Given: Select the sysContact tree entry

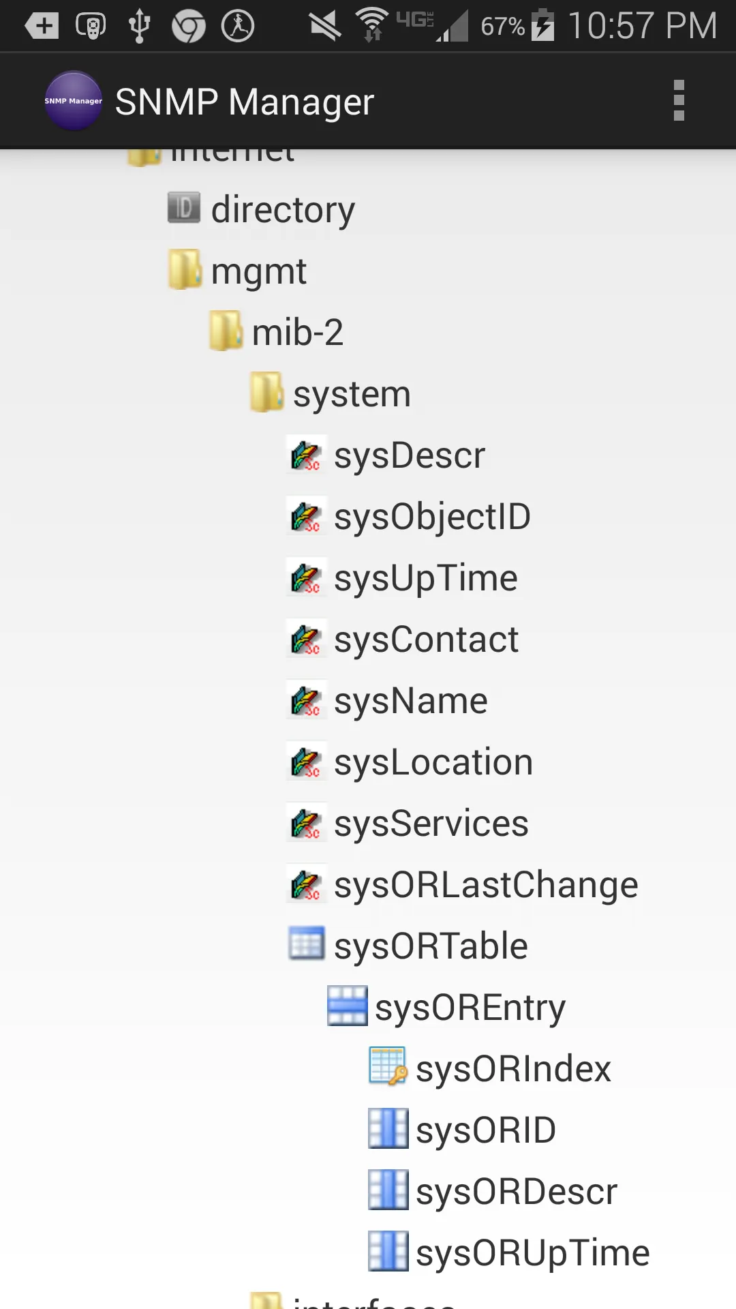Looking at the screenshot, I should tap(426, 640).
